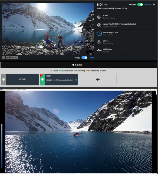Toggle the Image/Video preview switch
Image resolution: width=158 pixels, height=174 pixels.
84,58
